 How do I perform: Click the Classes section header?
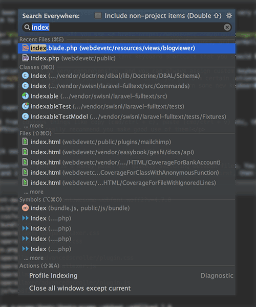[37, 67]
